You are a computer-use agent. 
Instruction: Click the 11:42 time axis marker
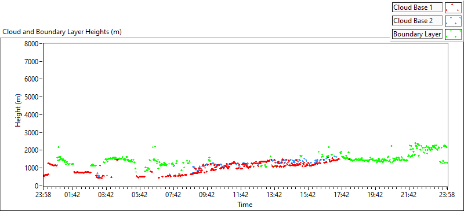point(241,194)
